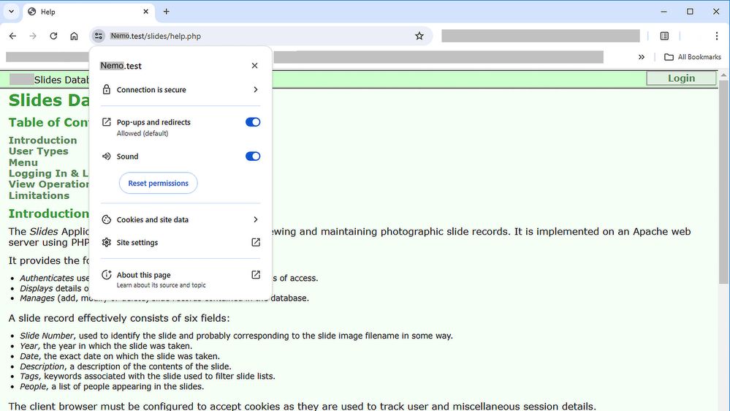Click the browser back arrow
The height and width of the screenshot is (411, 730).
pyautogui.click(x=12, y=36)
